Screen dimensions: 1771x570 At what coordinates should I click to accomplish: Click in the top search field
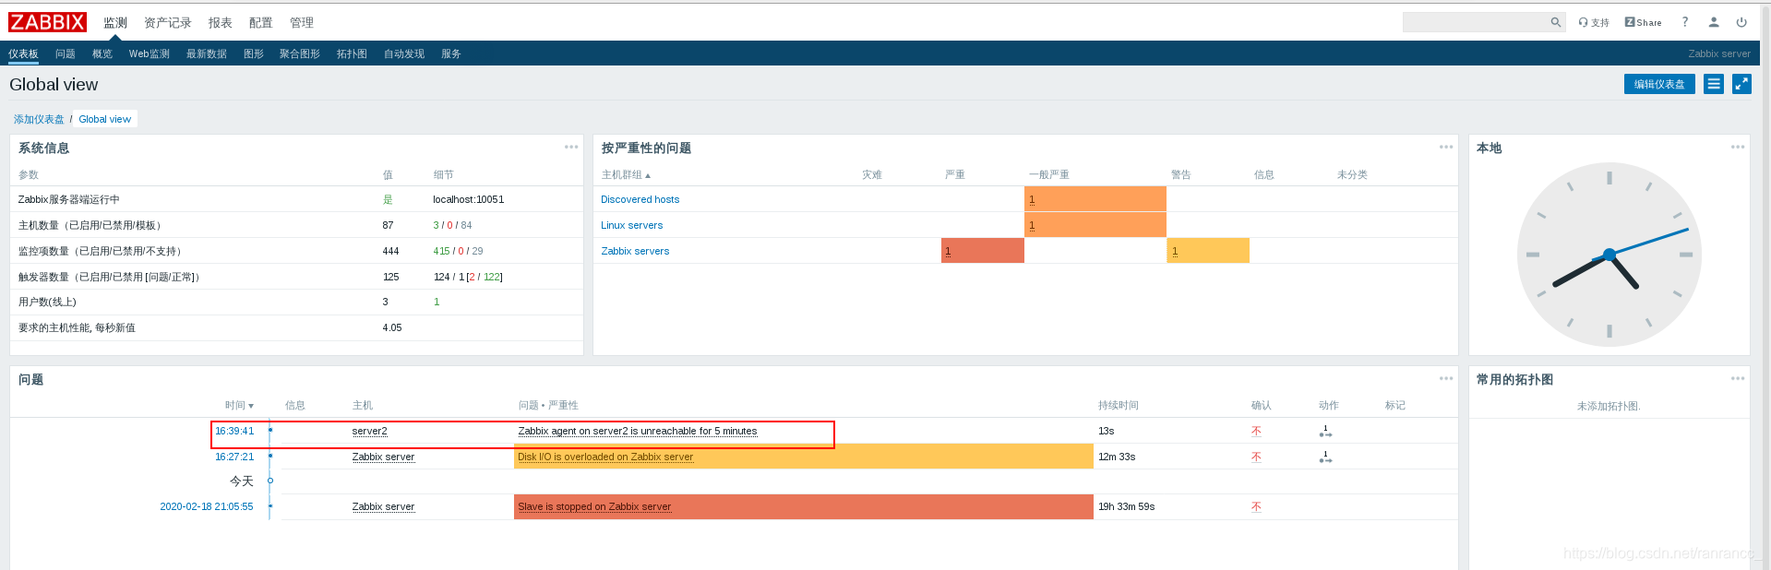click(x=1476, y=22)
